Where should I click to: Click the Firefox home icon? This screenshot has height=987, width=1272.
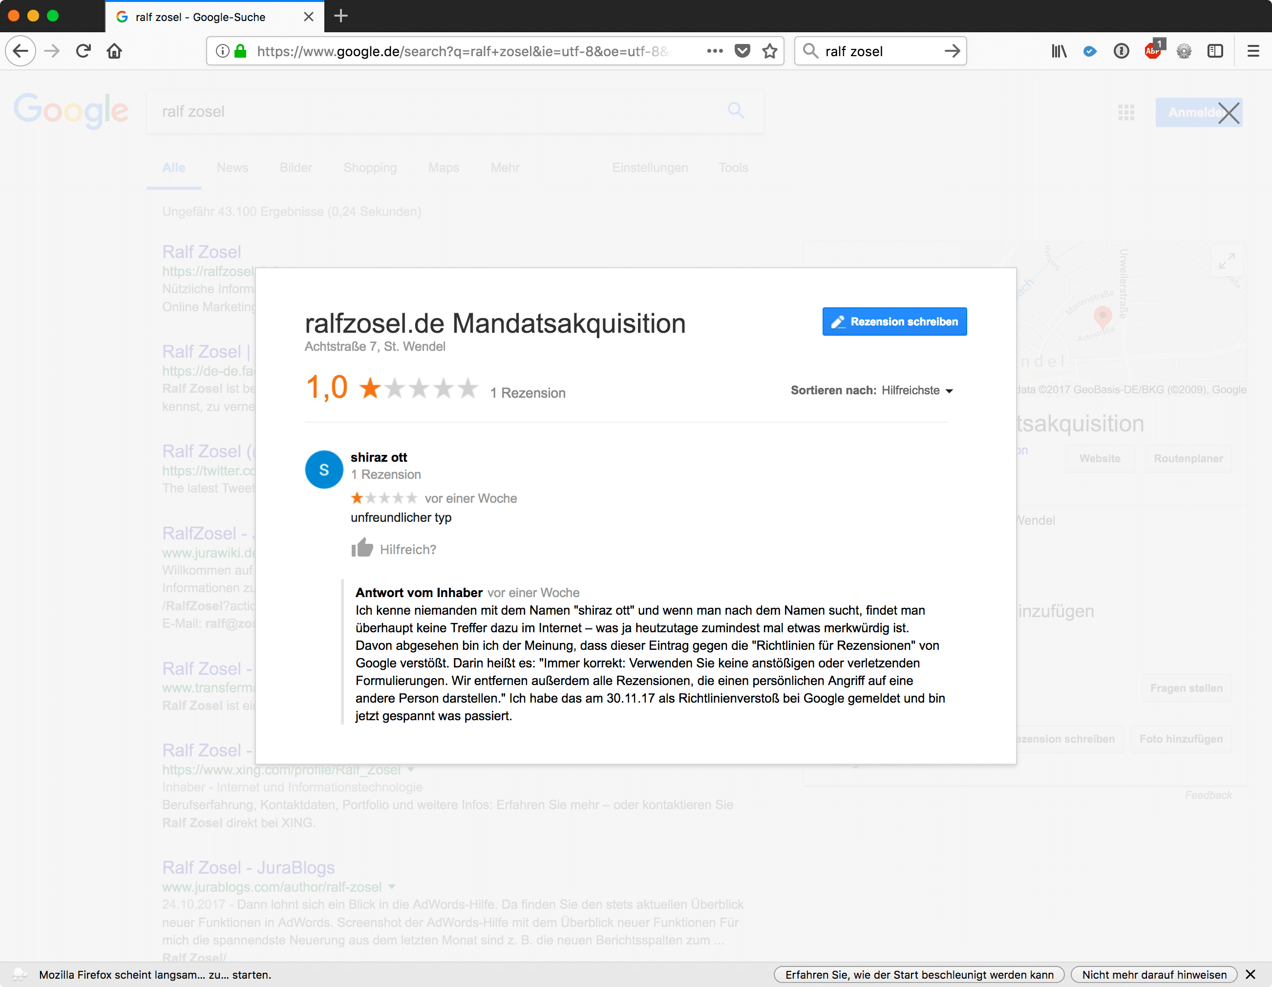[114, 51]
